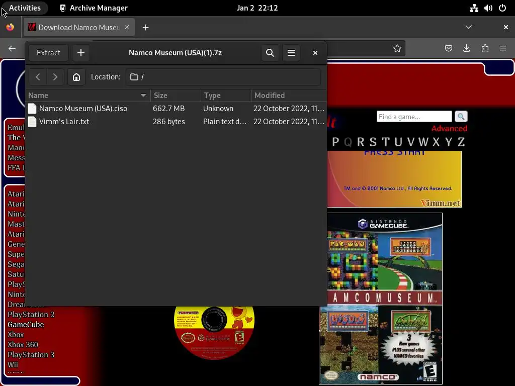Sort archive entries by Modified column

point(289,95)
